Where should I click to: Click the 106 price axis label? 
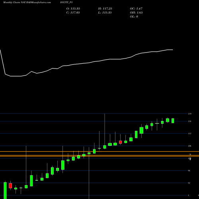pyautogui.click(x=190, y=146)
